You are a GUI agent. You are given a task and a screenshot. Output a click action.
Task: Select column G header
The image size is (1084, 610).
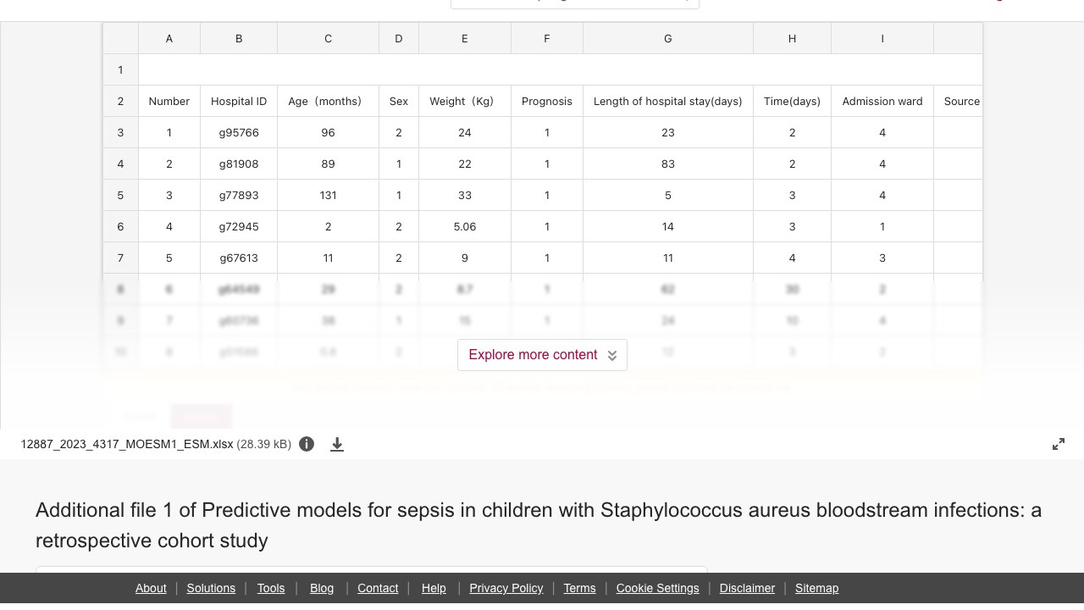(668, 38)
